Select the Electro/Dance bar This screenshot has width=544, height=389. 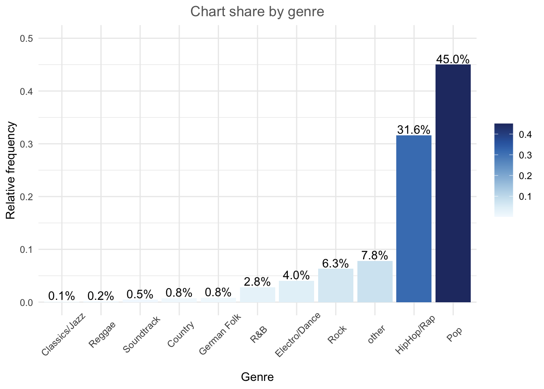pyautogui.click(x=296, y=292)
